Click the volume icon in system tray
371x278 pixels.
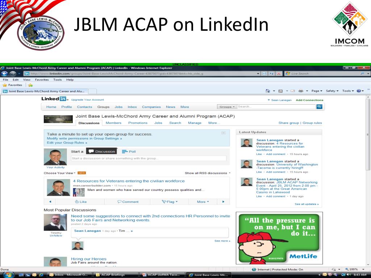point(349,275)
